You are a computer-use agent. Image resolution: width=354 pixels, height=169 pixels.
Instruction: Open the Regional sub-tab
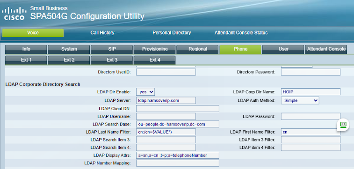pyautogui.click(x=197, y=49)
